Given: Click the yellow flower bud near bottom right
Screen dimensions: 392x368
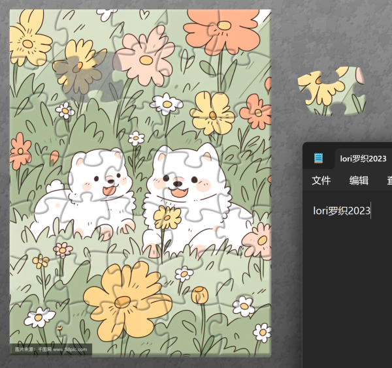Looking at the screenshot, I should tap(199, 294).
